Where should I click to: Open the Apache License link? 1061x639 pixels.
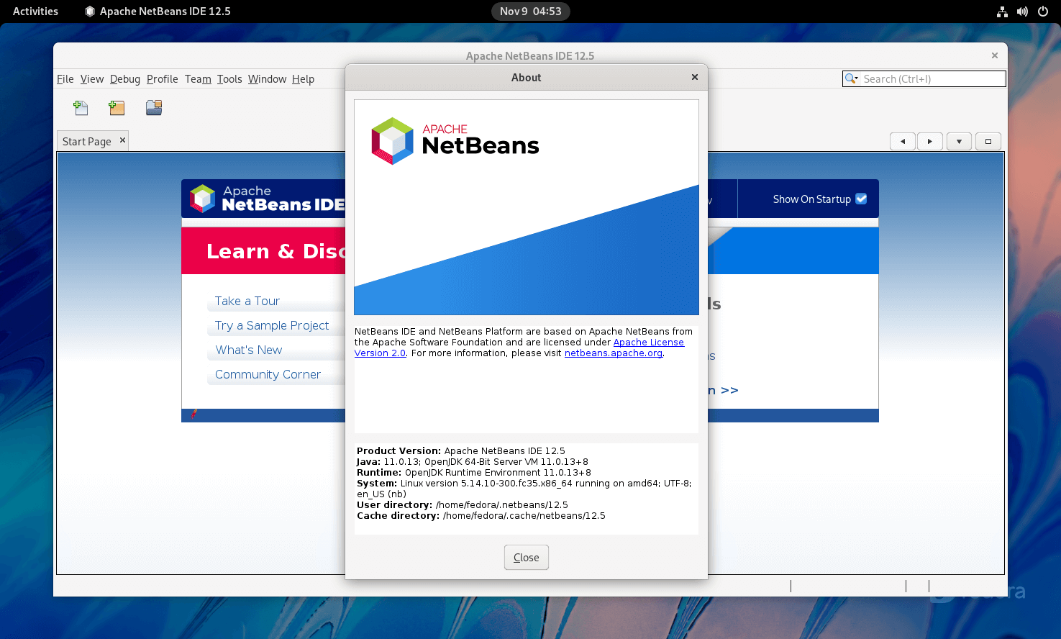(x=649, y=343)
